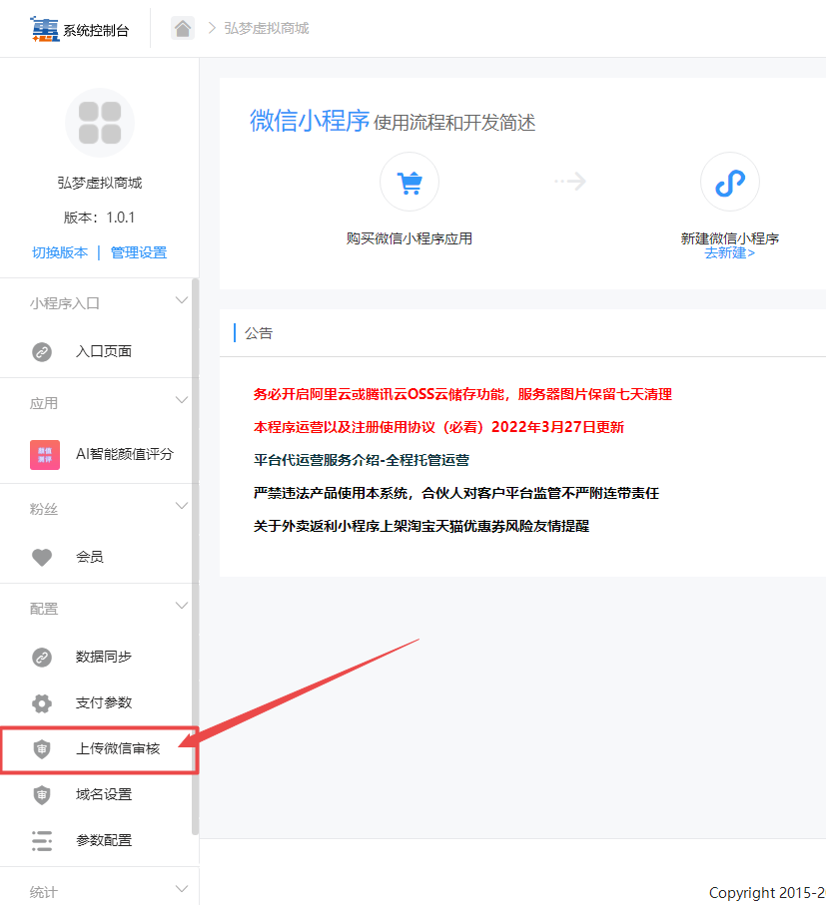Open the home page icon in the breadcrumb

click(x=183, y=28)
